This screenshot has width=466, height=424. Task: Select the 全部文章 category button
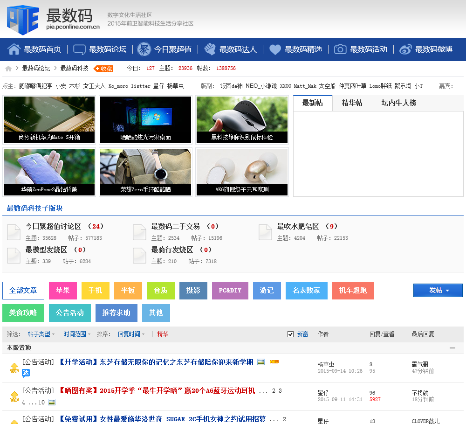click(x=23, y=291)
